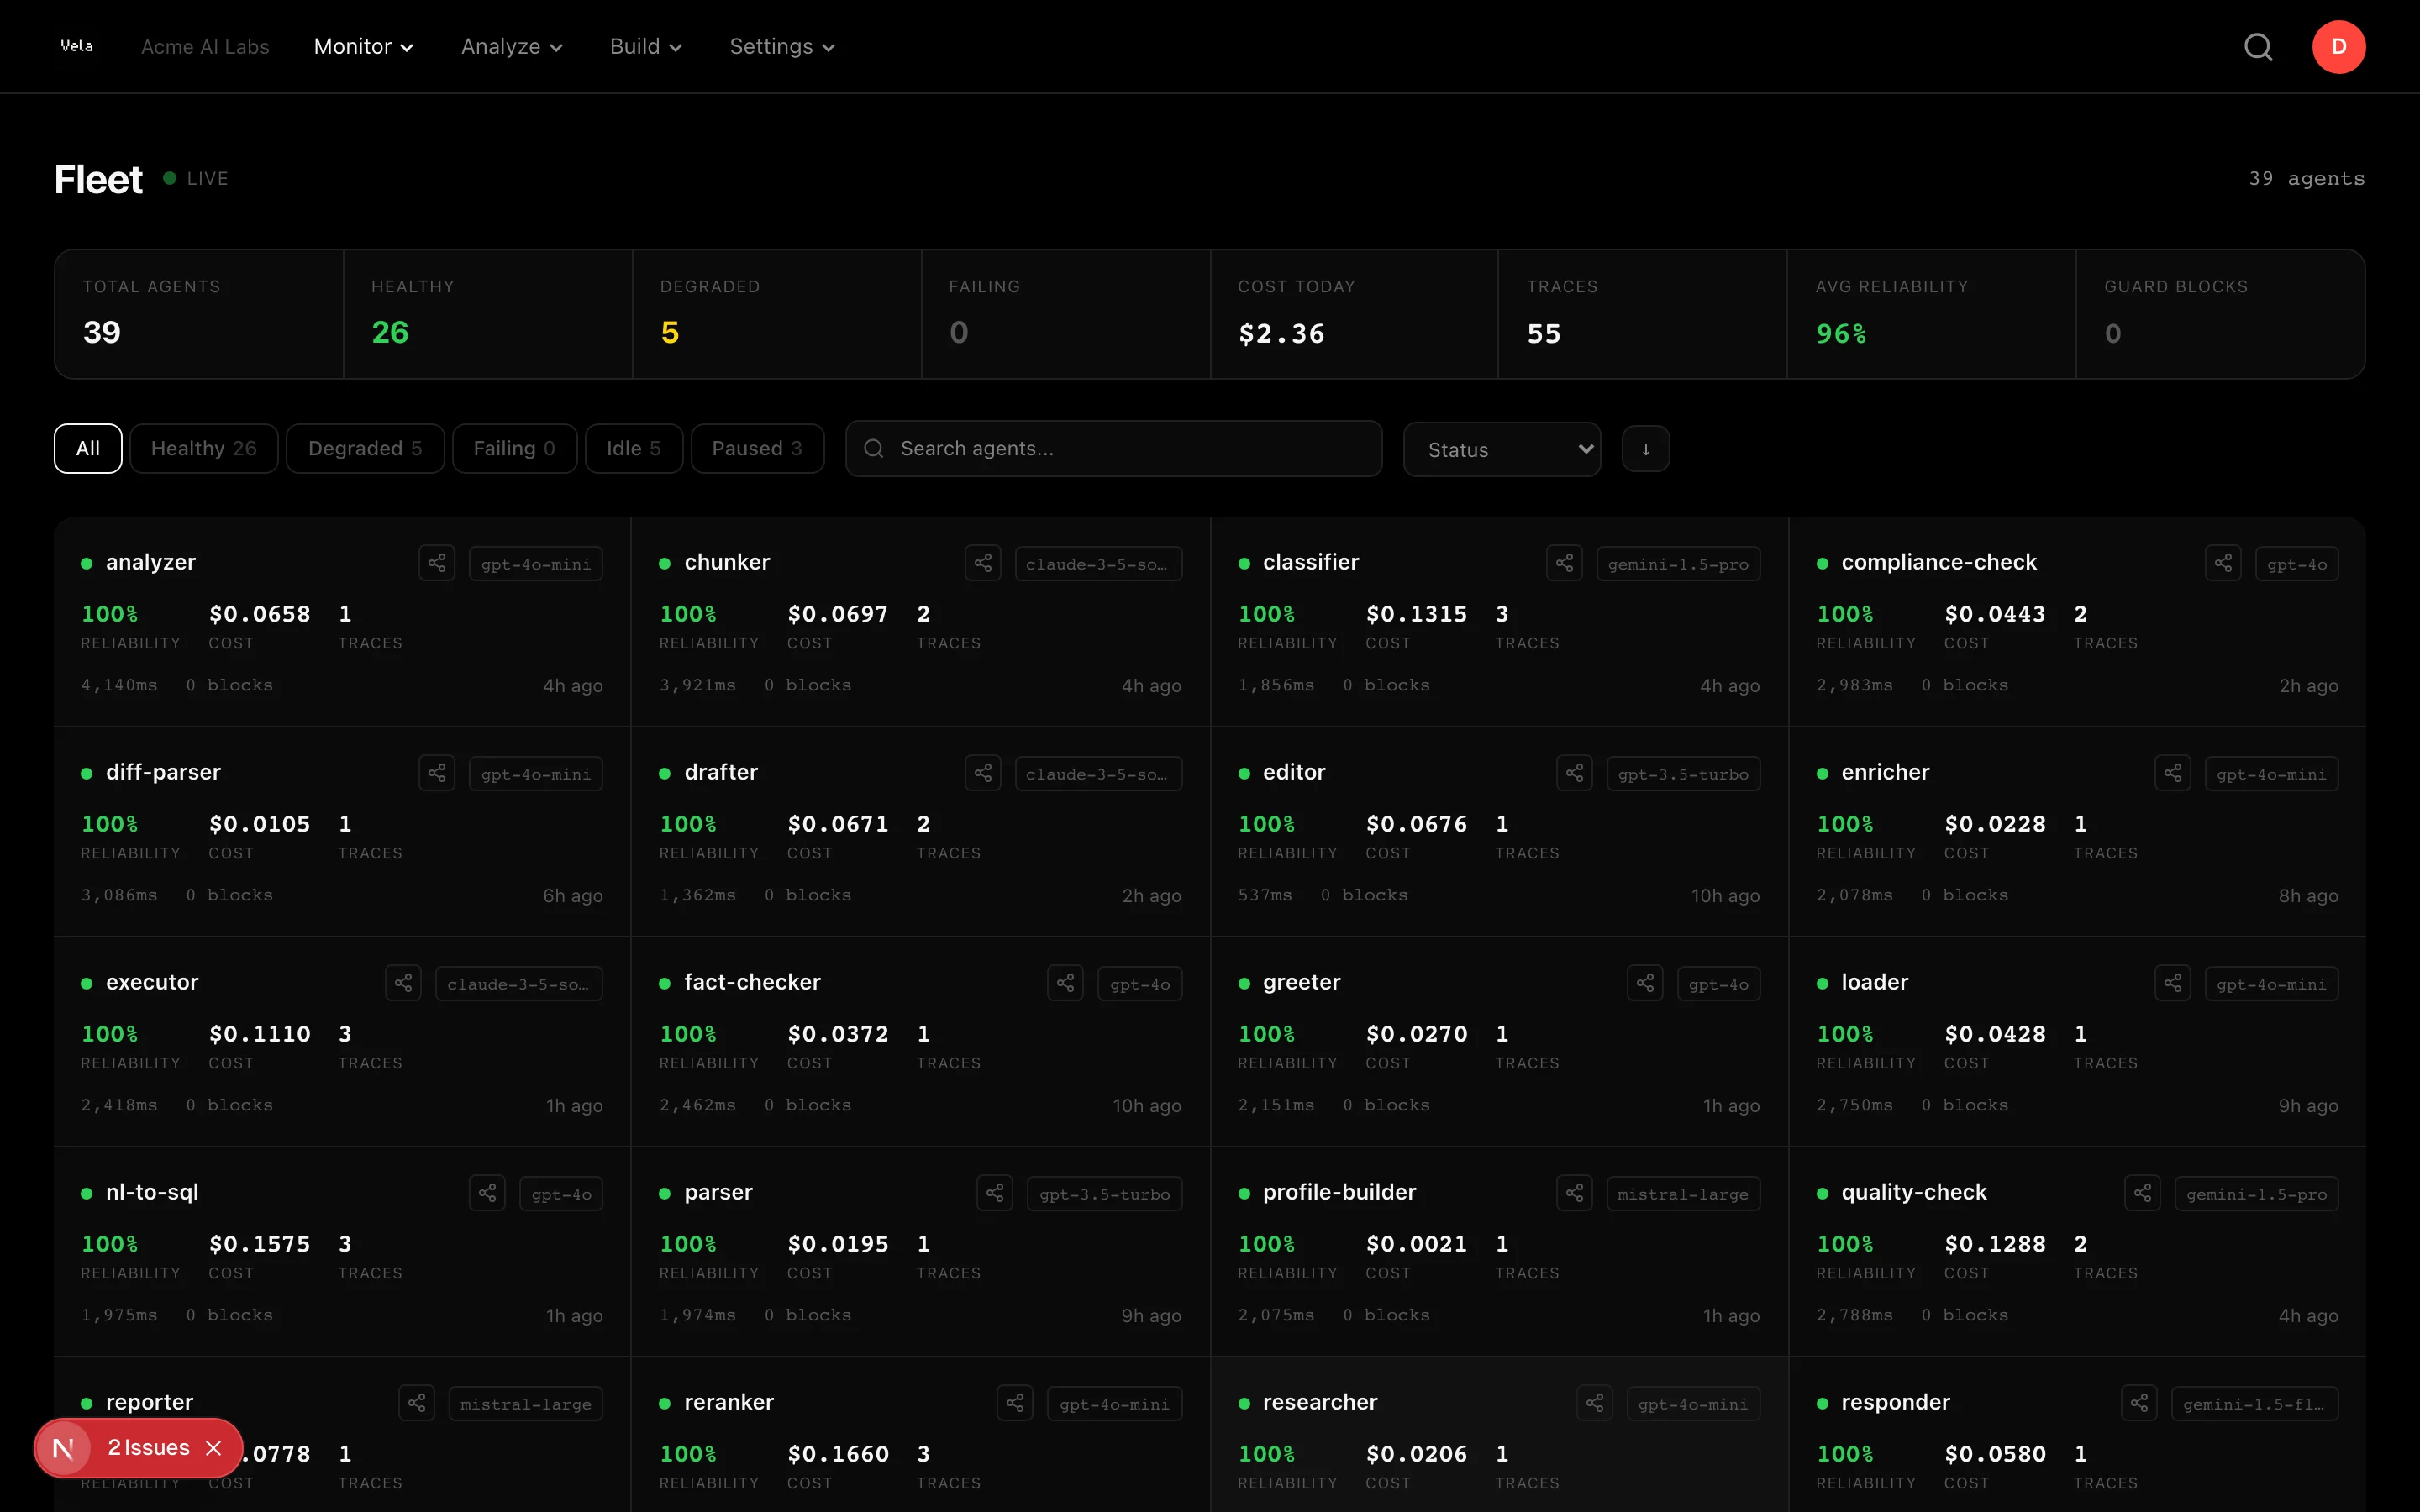Image resolution: width=2420 pixels, height=1512 pixels.
Task: Open the Settings menu
Action: click(781, 46)
